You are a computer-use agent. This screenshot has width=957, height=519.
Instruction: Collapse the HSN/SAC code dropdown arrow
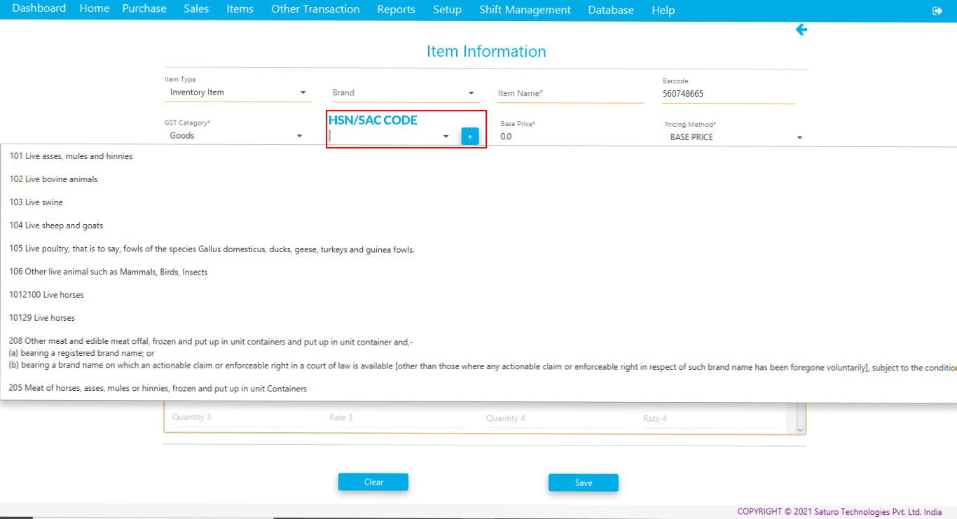coord(446,137)
